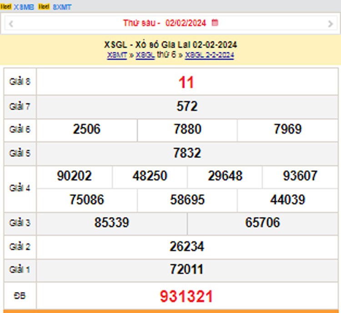Go to next day using right arrow
This screenshot has height=313, width=341.
click(331, 24)
